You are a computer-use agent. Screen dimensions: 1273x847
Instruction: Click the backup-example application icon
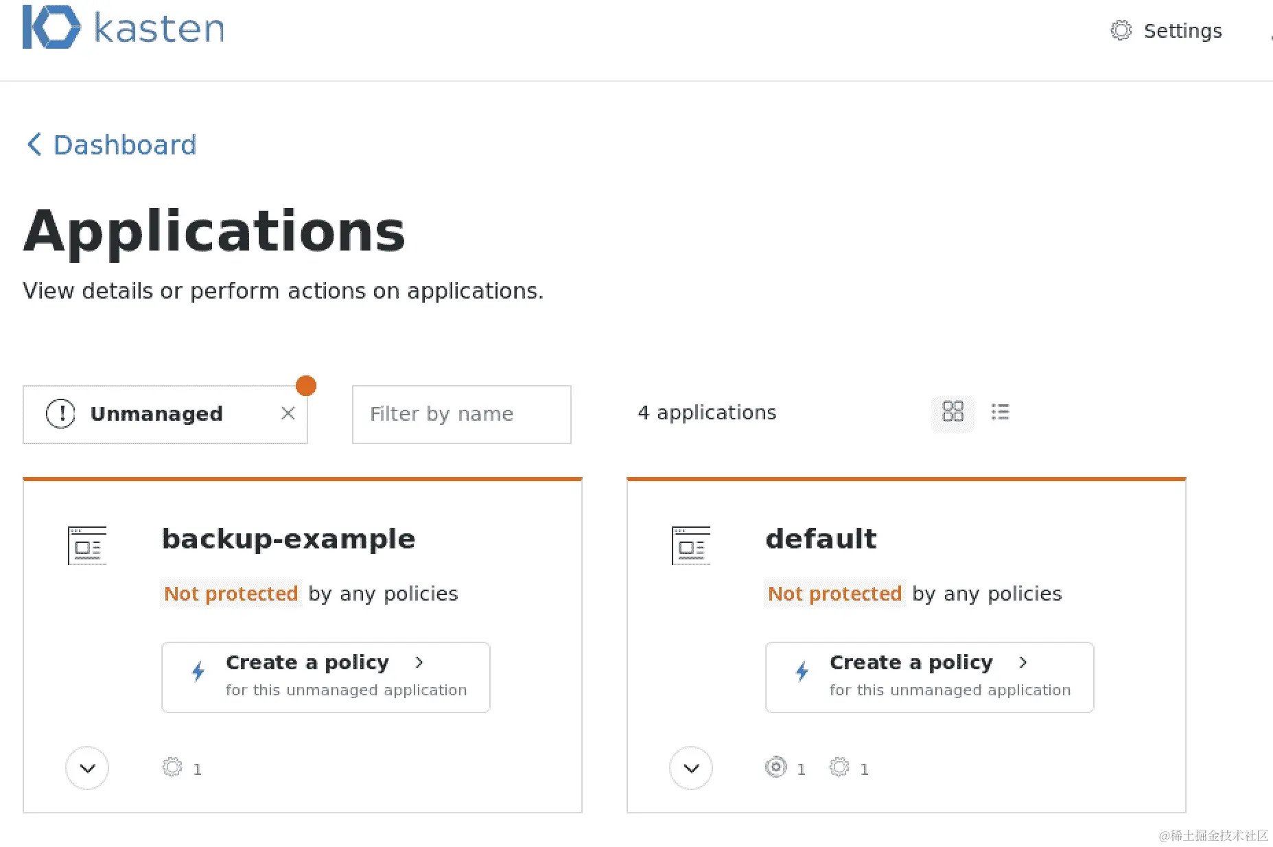tap(87, 545)
